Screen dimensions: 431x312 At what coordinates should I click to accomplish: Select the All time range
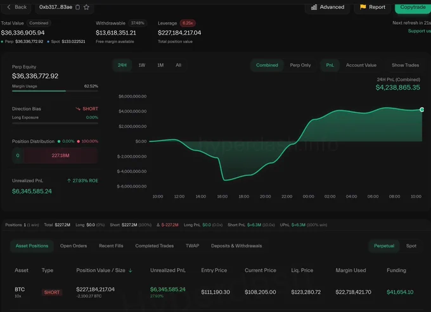pos(178,65)
